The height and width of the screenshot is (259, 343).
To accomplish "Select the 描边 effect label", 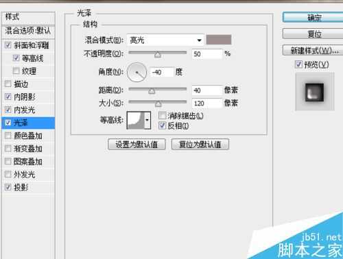I will 21,84.
